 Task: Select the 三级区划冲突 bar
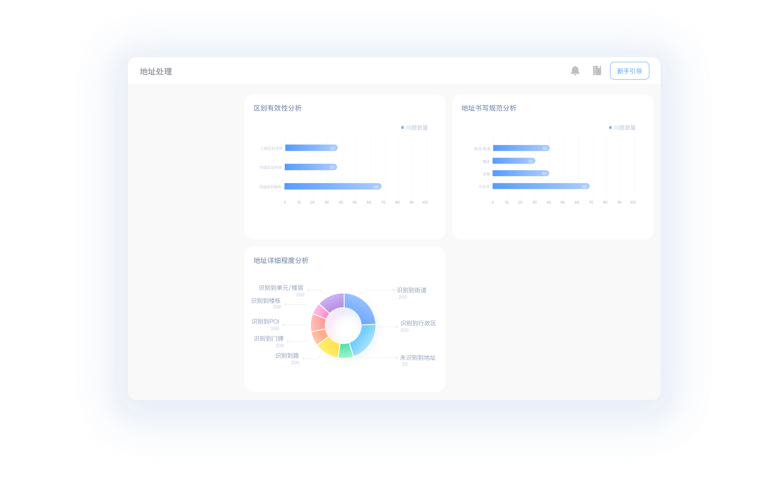point(311,148)
